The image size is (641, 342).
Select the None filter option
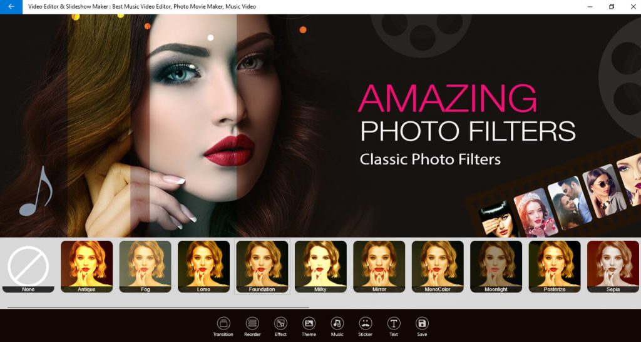point(28,266)
